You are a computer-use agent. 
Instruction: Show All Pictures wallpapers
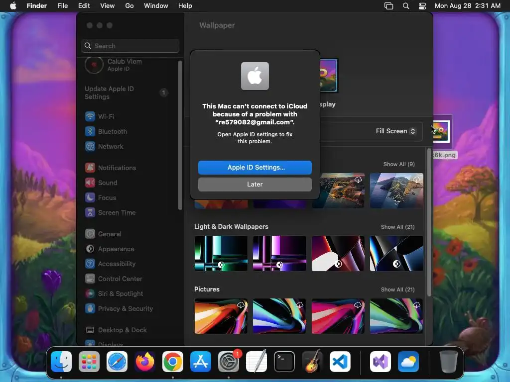coord(397,290)
